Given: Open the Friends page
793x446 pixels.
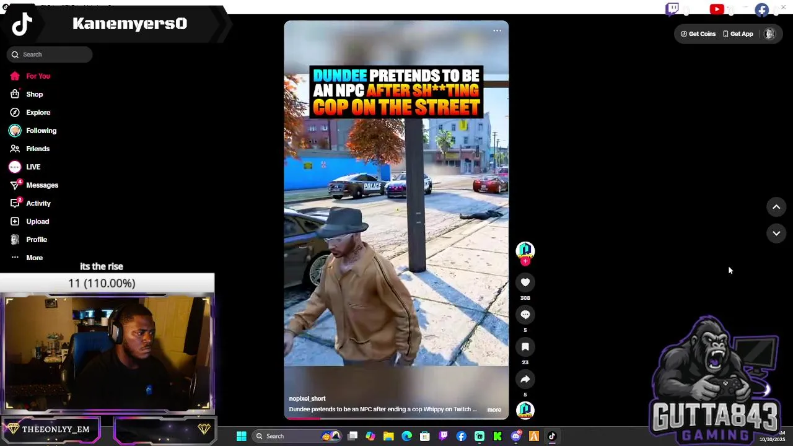Looking at the screenshot, I should [30, 149].
